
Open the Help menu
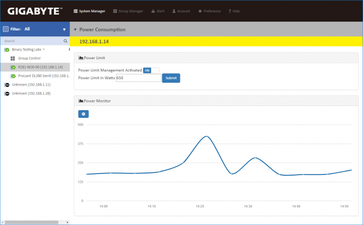[x=234, y=11]
